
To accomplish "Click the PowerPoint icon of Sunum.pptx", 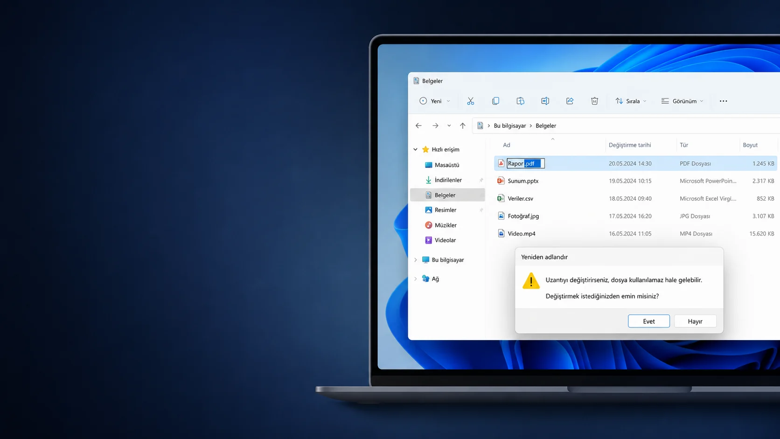I will click(501, 181).
